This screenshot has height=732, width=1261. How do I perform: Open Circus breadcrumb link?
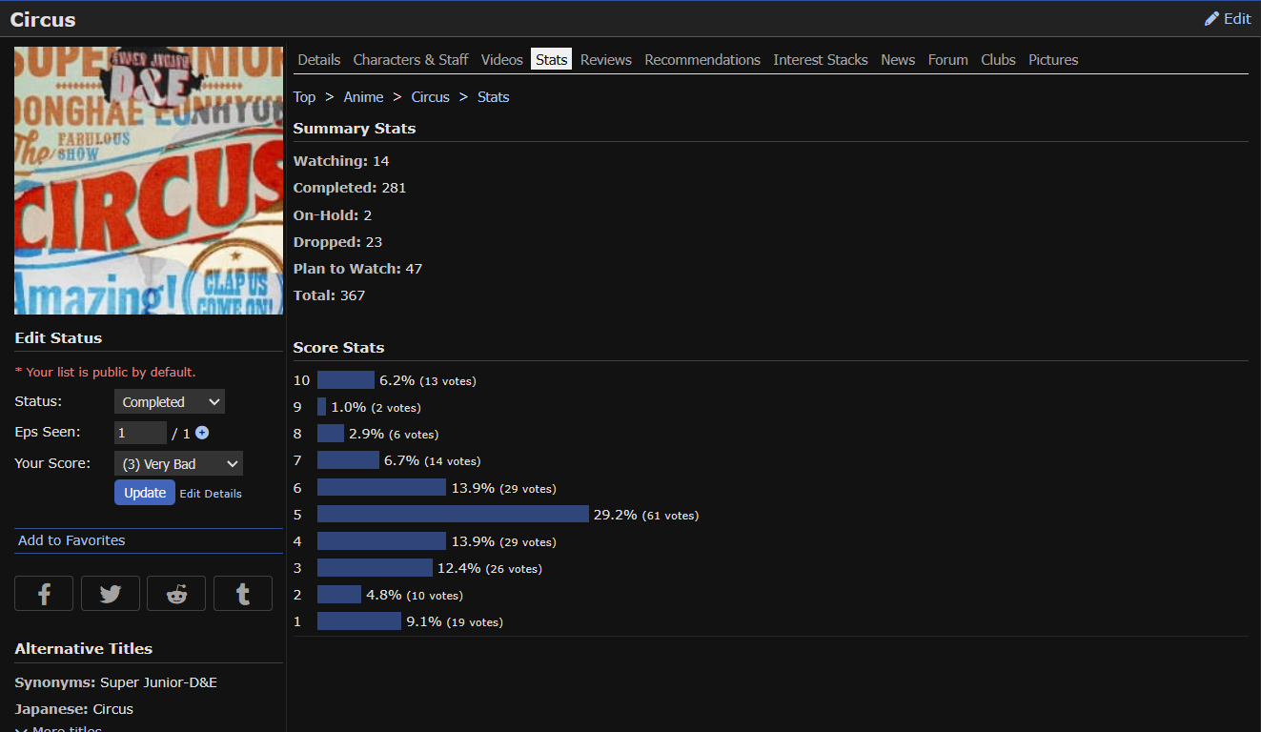point(430,97)
